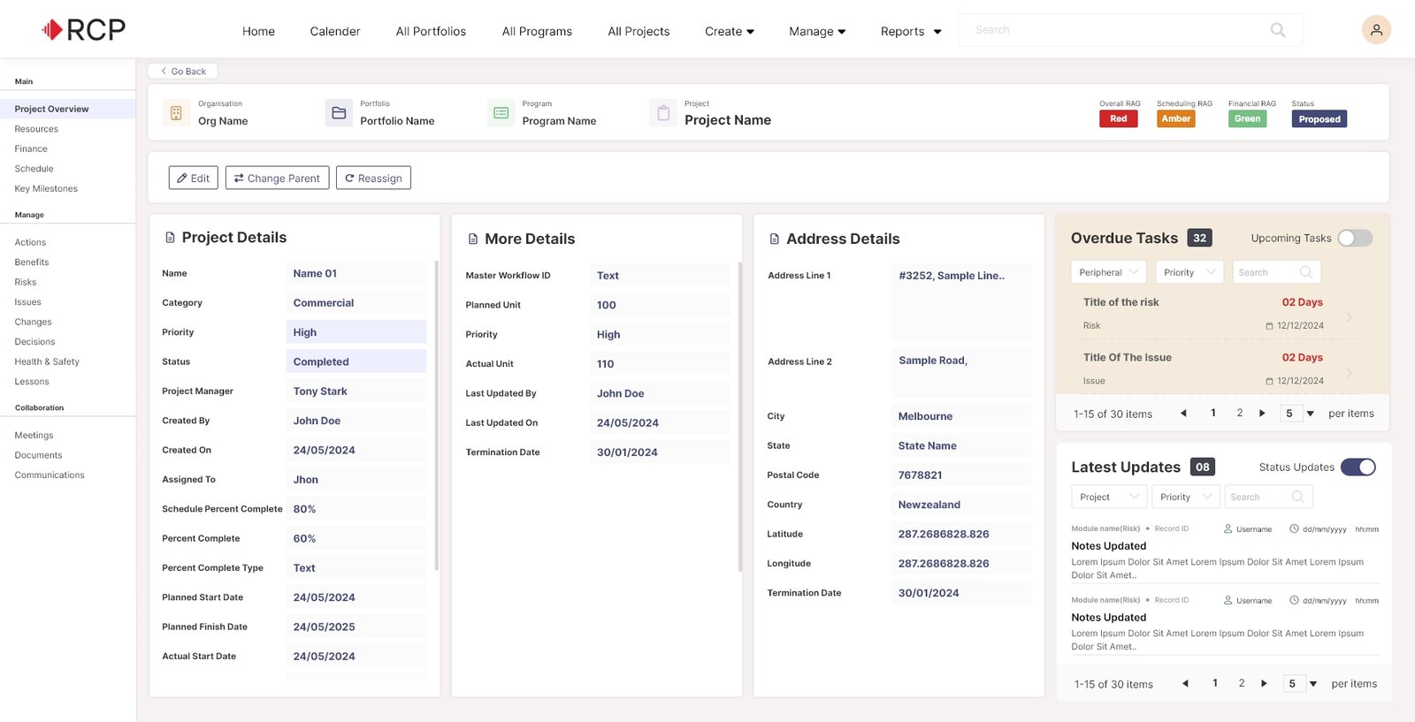Go to previous page in Overdue Tasks
The image size is (1415, 722).
(x=1183, y=414)
